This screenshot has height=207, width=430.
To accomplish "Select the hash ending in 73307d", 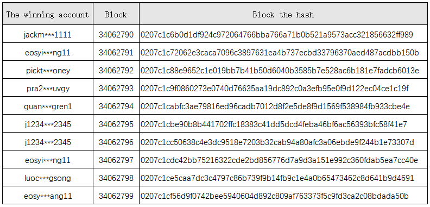I will [x=277, y=142].
